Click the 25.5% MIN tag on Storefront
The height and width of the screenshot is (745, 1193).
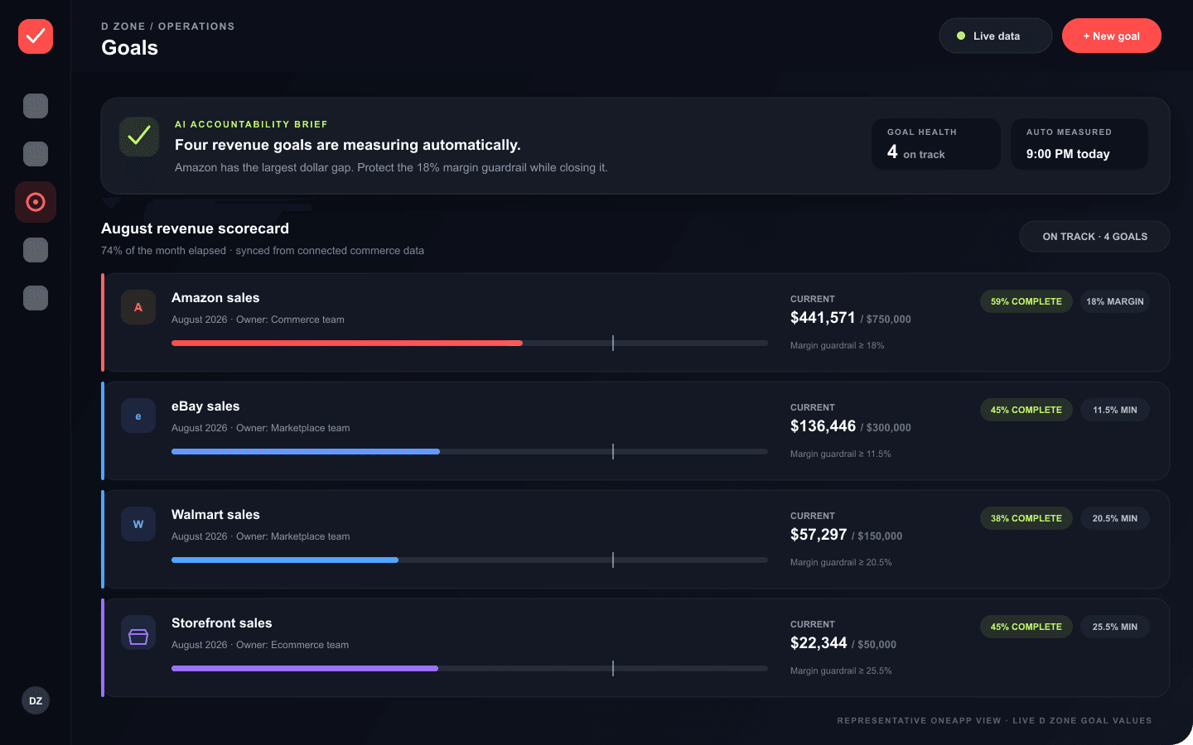[1115, 627]
